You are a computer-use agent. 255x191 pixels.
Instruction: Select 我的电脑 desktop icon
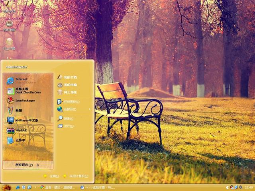coord(9,26)
